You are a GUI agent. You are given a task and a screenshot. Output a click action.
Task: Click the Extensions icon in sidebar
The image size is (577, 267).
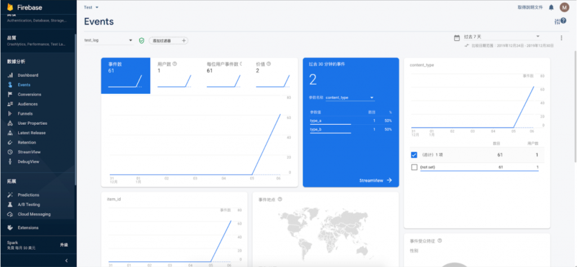click(10, 228)
